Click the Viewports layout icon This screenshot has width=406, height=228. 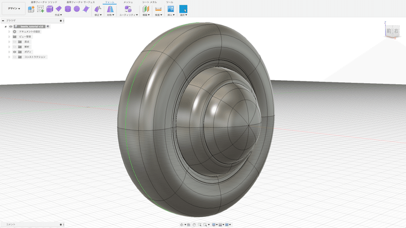[227, 224]
